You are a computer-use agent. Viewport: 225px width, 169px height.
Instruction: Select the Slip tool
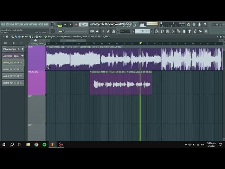pyautogui.click(x=26, y=37)
